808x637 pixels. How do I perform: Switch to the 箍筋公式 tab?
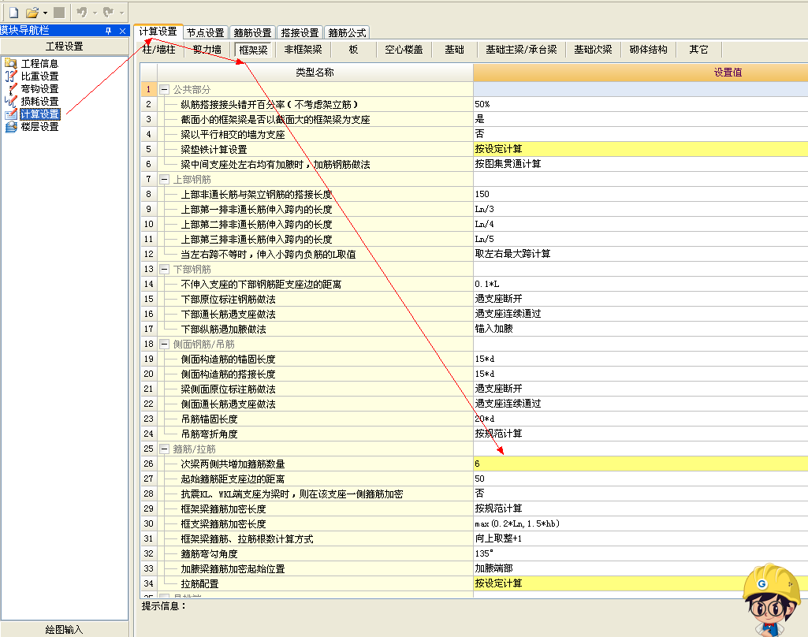point(347,32)
